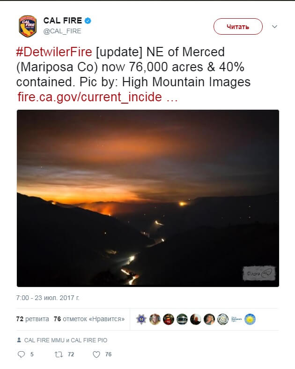Enlarge the wildfire night photo

(148, 198)
